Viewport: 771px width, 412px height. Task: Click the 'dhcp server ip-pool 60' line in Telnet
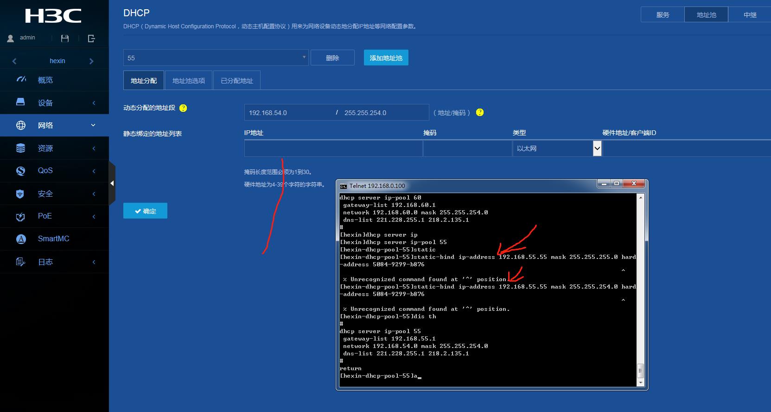coord(381,198)
